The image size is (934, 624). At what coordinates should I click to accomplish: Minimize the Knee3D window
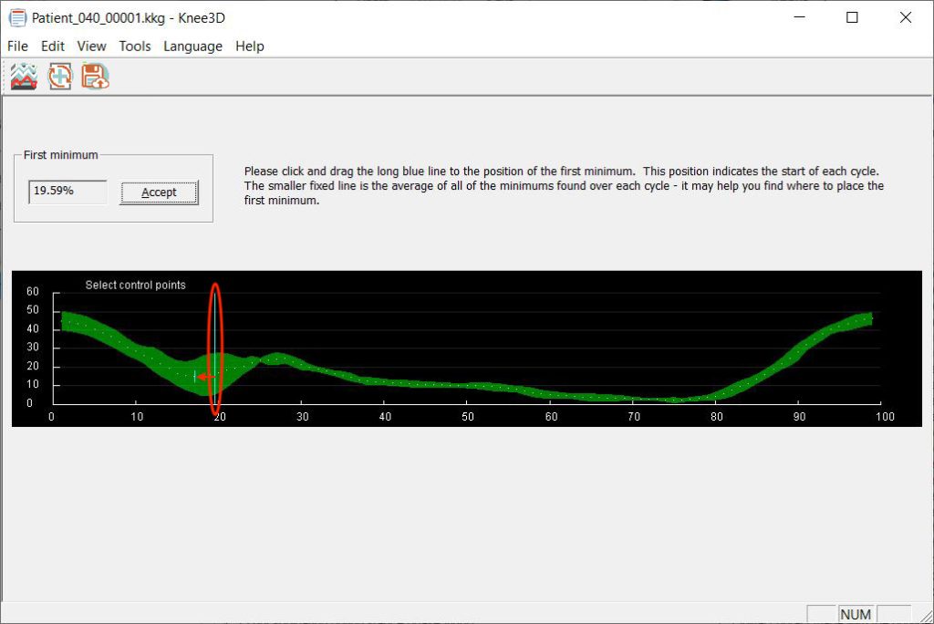[799, 17]
